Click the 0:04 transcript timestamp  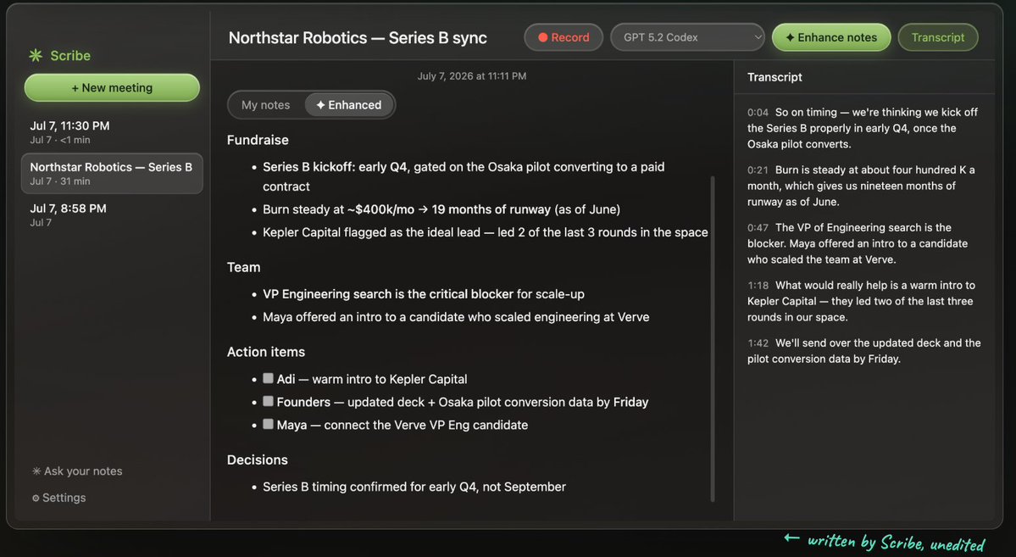click(758, 112)
